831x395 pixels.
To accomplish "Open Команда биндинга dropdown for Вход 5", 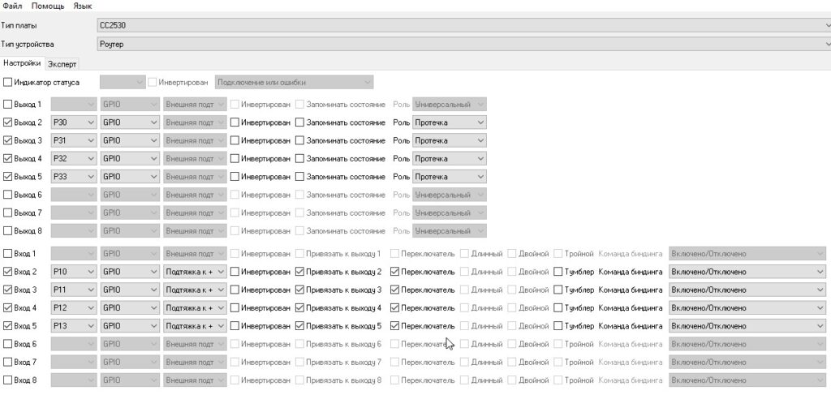I will coord(746,325).
